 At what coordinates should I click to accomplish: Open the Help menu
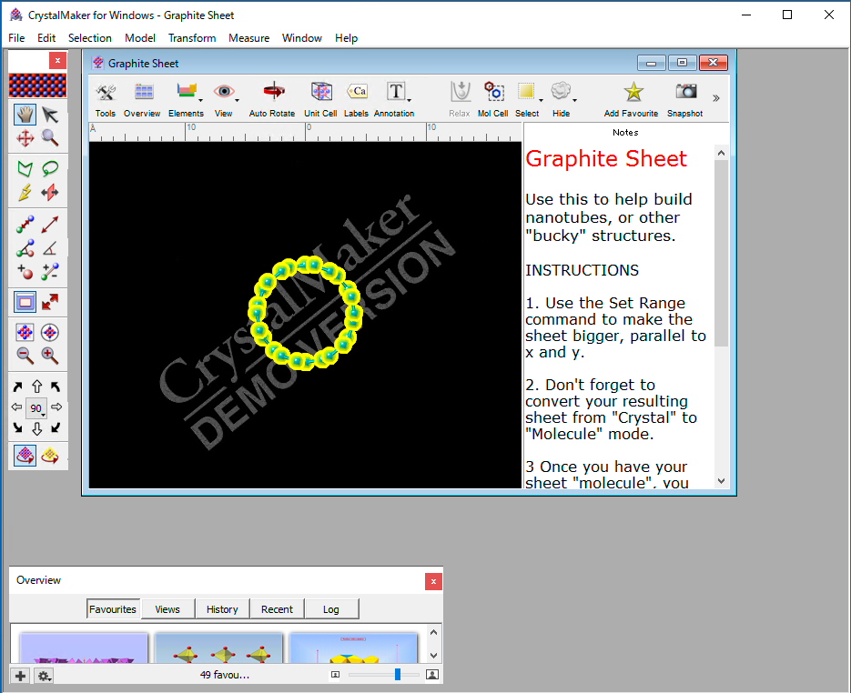coord(346,38)
